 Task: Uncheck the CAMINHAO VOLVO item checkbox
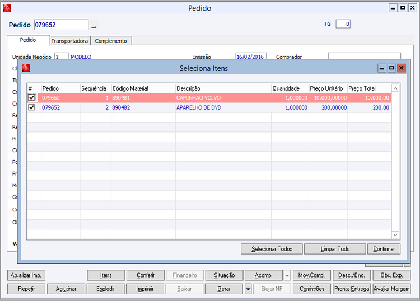coord(31,98)
